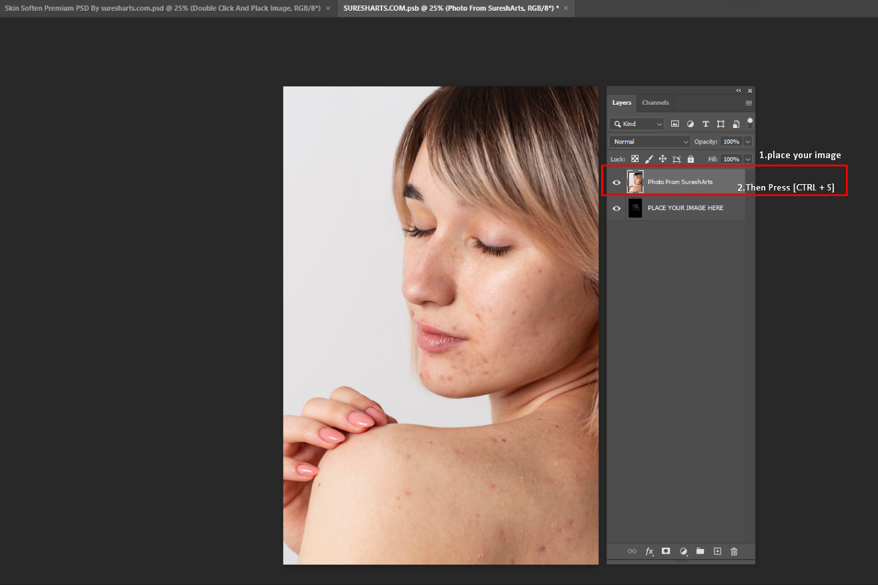The height and width of the screenshot is (585, 878).
Task: Close the SURESHARTS.COM.psb document tab
Action: pyautogui.click(x=566, y=8)
